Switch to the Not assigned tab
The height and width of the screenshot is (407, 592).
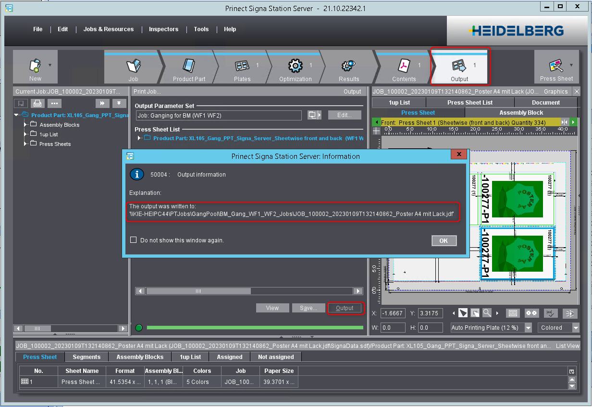coord(276,357)
